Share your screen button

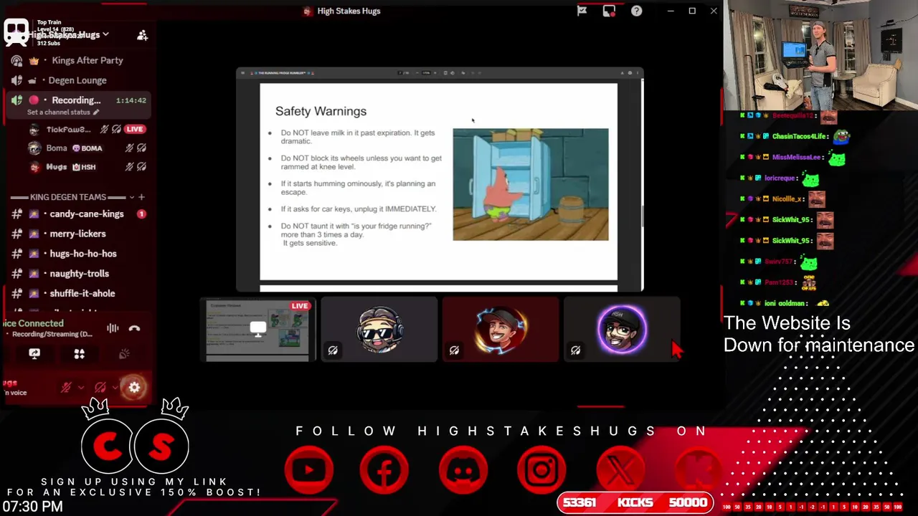coord(34,354)
